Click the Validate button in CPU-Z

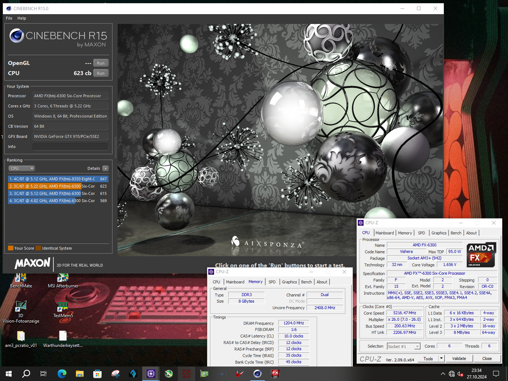tap(459, 359)
